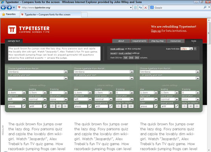The width and height of the screenshot is (211, 152).
Task: Click the base font size help question icon
Action: tap(195, 49)
